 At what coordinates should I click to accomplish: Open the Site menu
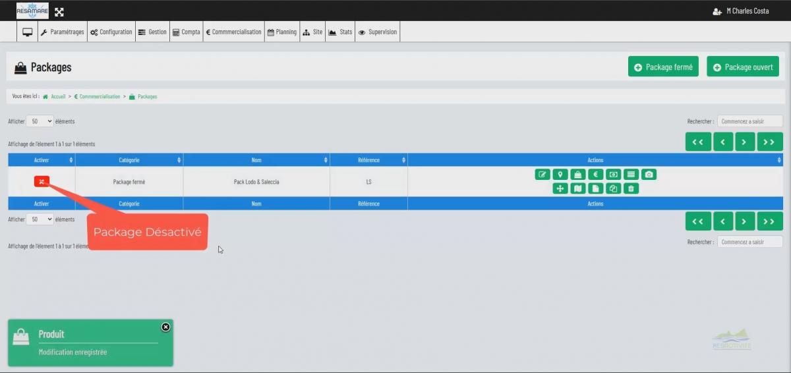(312, 32)
